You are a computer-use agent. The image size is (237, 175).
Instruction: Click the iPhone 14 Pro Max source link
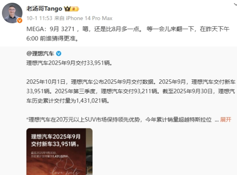(89, 18)
